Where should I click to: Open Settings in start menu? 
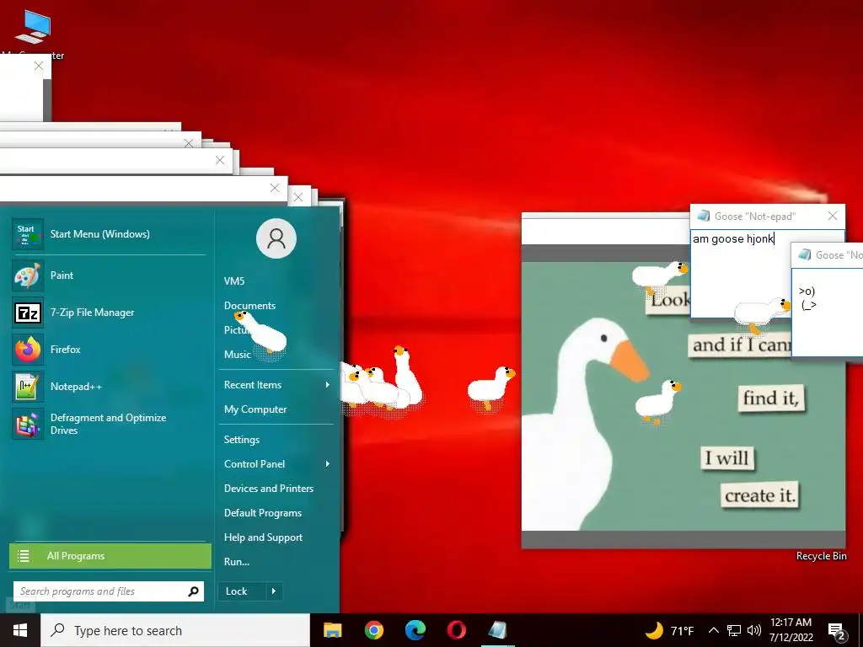(x=242, y=440)
